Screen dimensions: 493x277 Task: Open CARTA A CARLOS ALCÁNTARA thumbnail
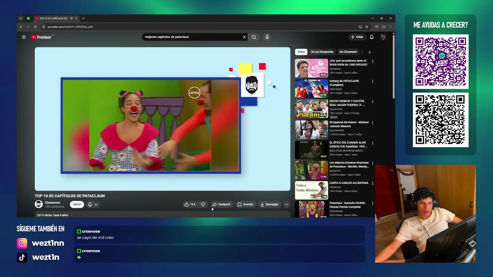[312, 190]
